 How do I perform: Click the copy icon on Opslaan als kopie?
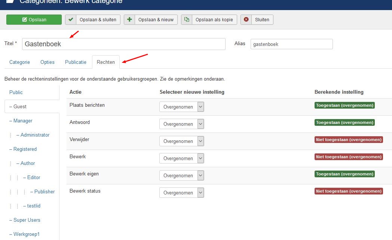pos(187,20)
